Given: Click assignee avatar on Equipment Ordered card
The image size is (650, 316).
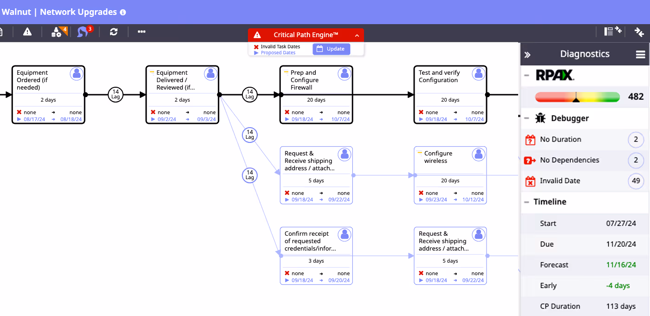Looking at the screenshot, I should [x=77, y=73].
